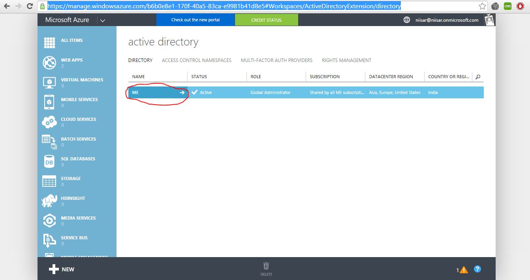
Task: Open Multi-Factor Auth Providers tab
Action: point(276,60)
